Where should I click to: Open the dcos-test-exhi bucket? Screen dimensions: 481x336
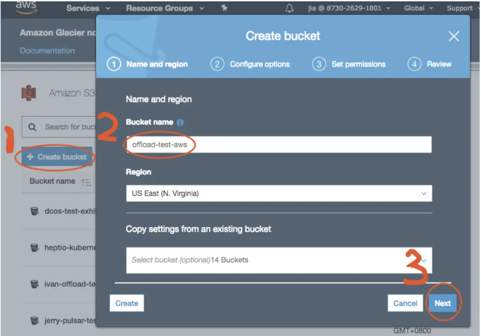[x=70, y=212]
